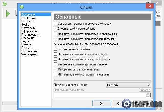Click the green play arrow in main window
The image size is (164, 112).
8,13
